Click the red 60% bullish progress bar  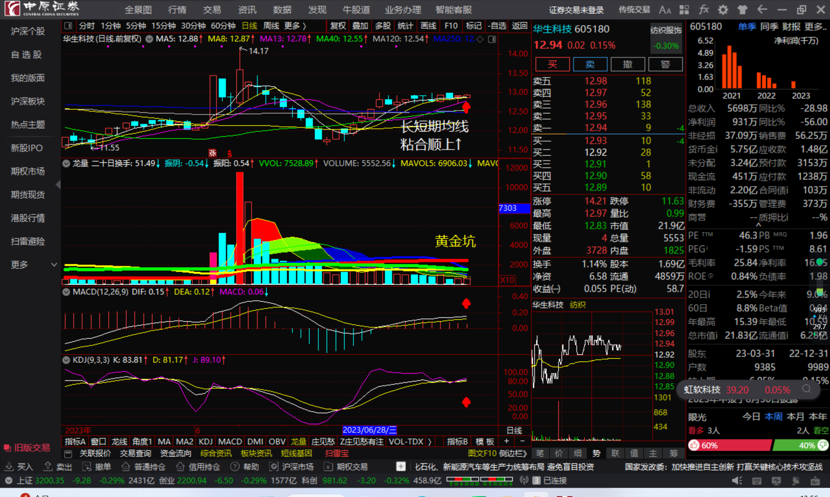[730, 446]
